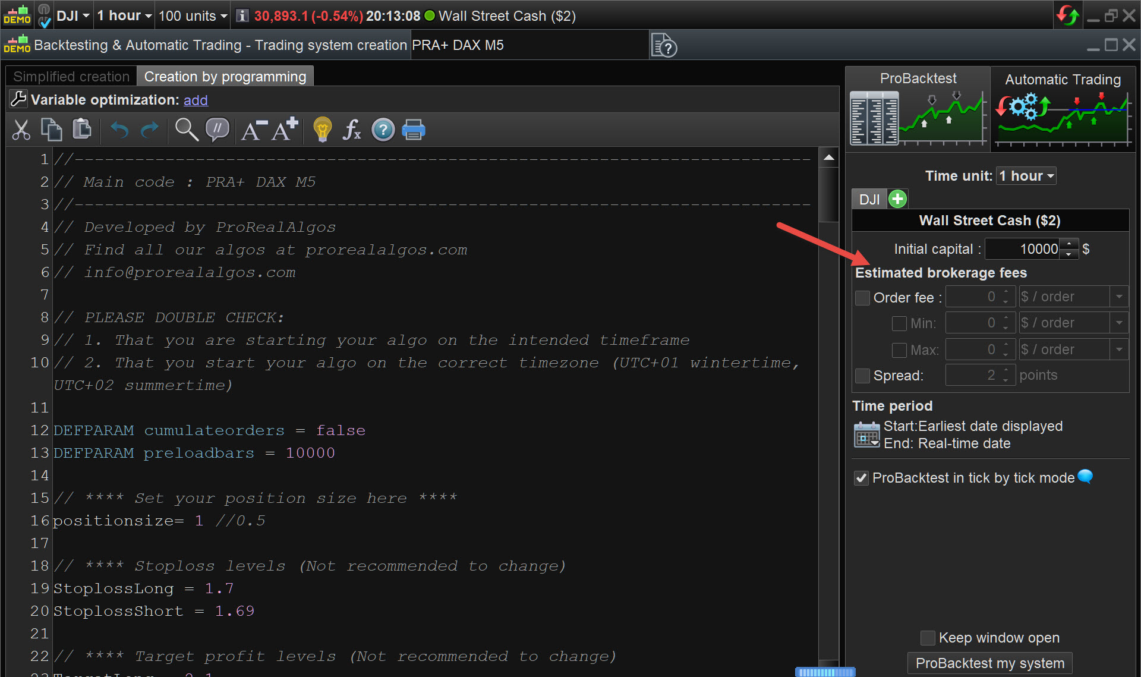Enable the Spread checkbox
The image size is (1141, 677).
click(x=862, y=376)
